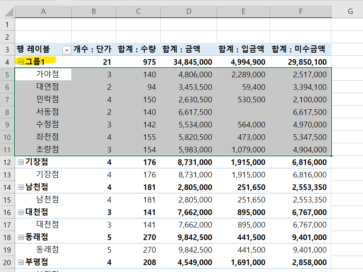
Task: Collapse the 대천점 group in row 16
Action: [21, 212]
